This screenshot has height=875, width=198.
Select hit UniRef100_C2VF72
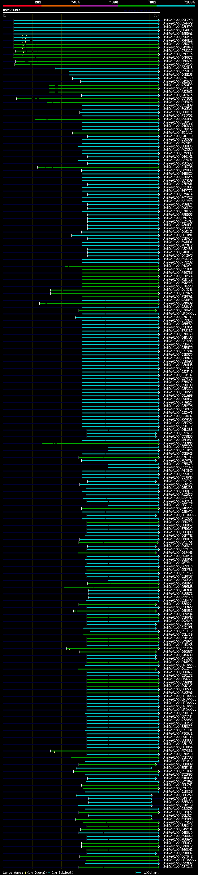point(177,378)
